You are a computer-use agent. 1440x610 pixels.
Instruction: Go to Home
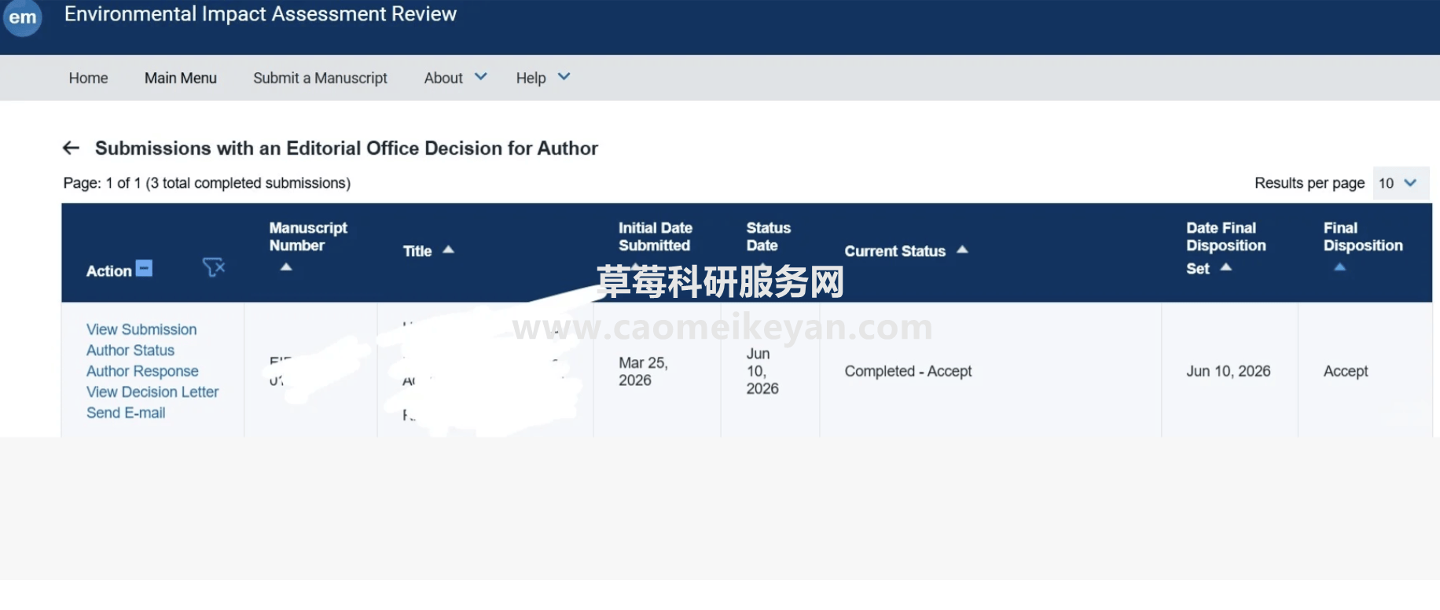[x=88, y=78]
